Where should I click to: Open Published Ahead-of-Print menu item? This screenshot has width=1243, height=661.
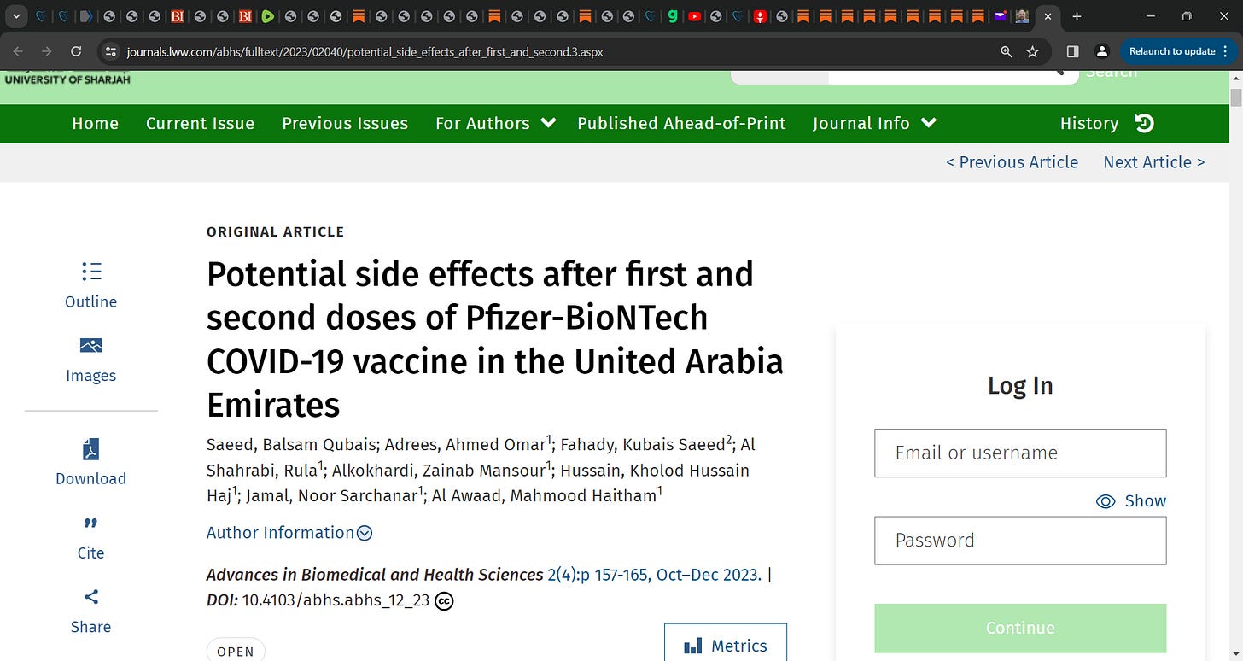pos(681,123)
